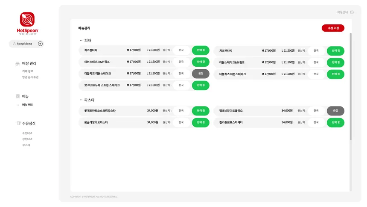Viewport: 367px width, 207px height.
Task: Edit the 원산지 field for 30 치즈&뉴욕 스트립 스테이크
Action: [181, 85]
